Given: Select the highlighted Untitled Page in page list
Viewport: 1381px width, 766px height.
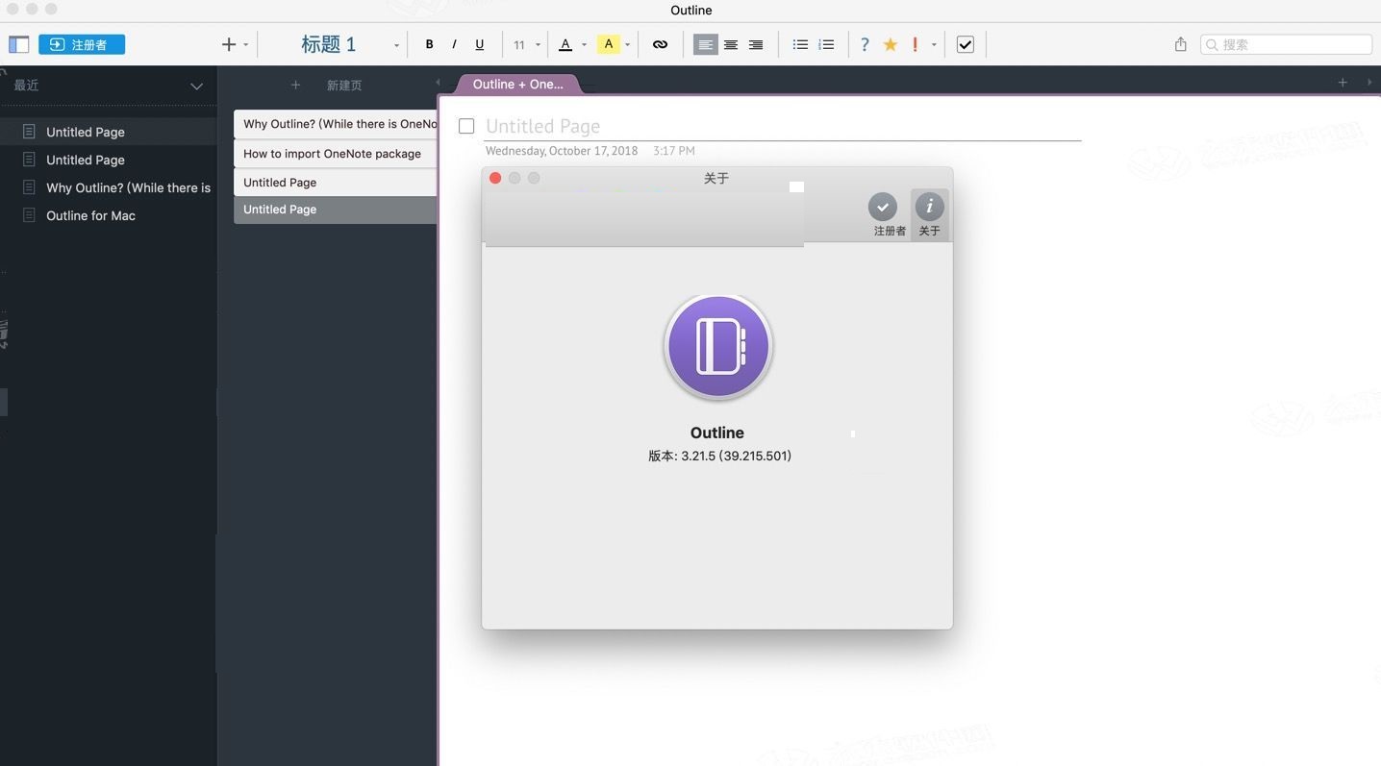Looking at the screenshot, I should 335,210.
